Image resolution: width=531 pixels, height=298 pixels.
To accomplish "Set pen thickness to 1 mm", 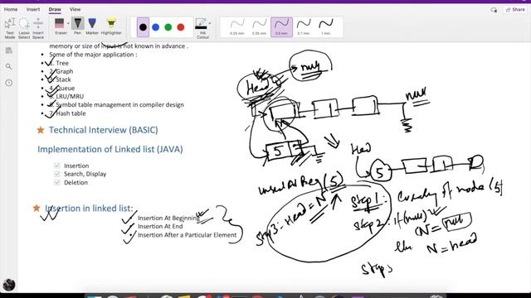I will [325, 27].
